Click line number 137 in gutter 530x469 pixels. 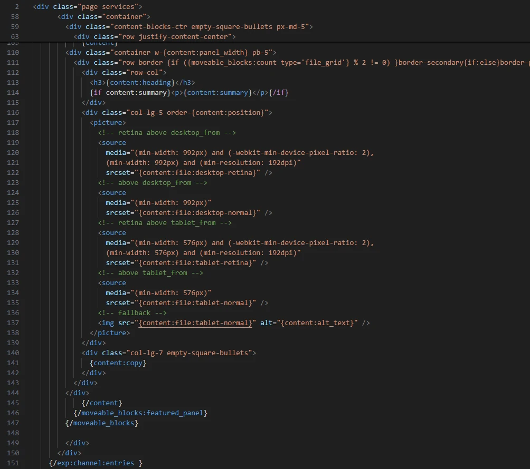[13, 323]
